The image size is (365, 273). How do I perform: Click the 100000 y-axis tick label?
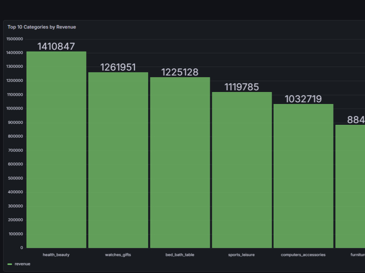coord(16,234)
